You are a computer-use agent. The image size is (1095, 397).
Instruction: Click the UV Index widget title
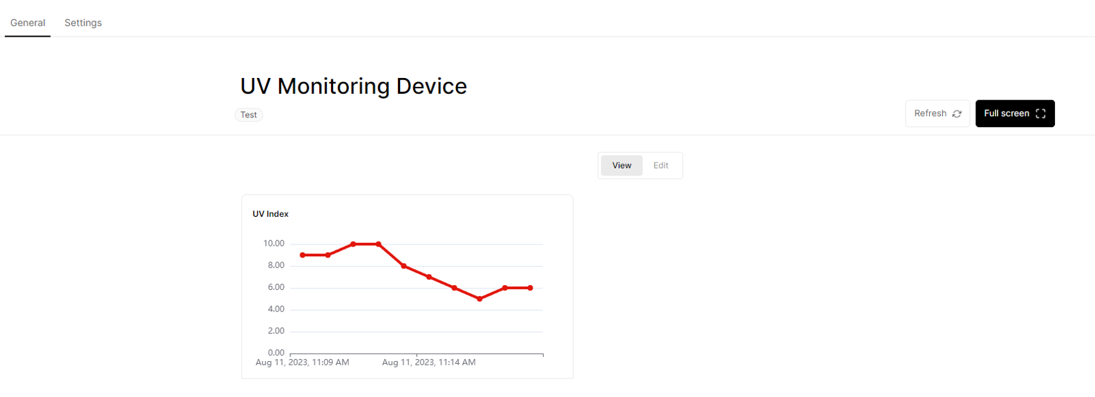tap(271, 214)
